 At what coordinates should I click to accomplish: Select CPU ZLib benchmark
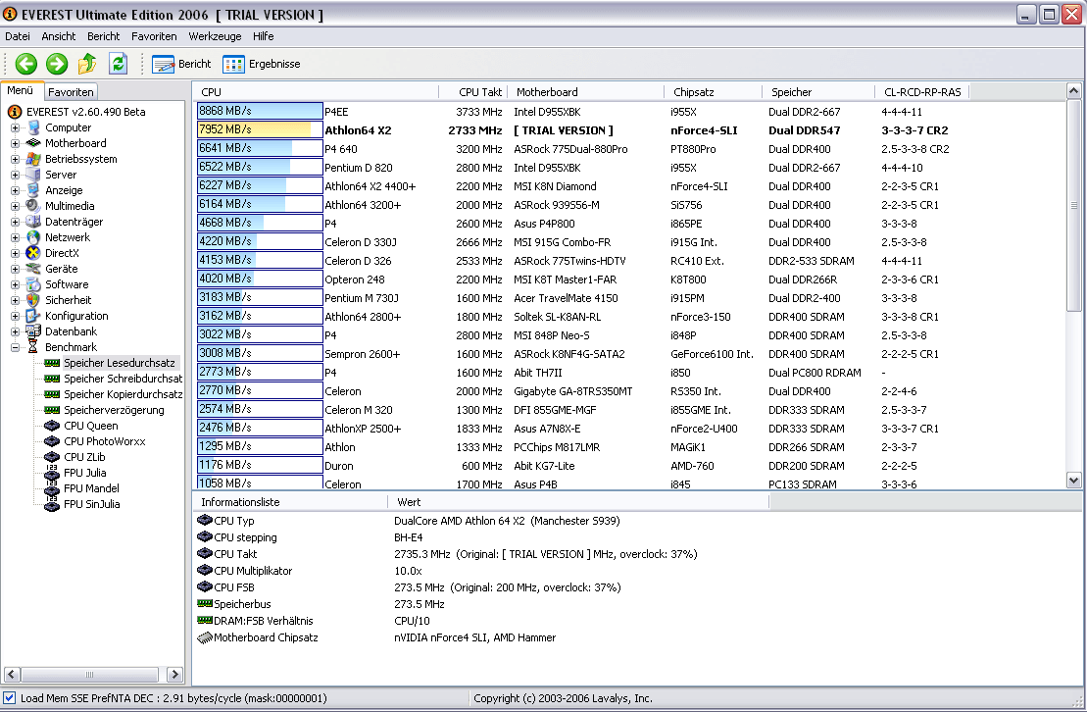point(84,457)
